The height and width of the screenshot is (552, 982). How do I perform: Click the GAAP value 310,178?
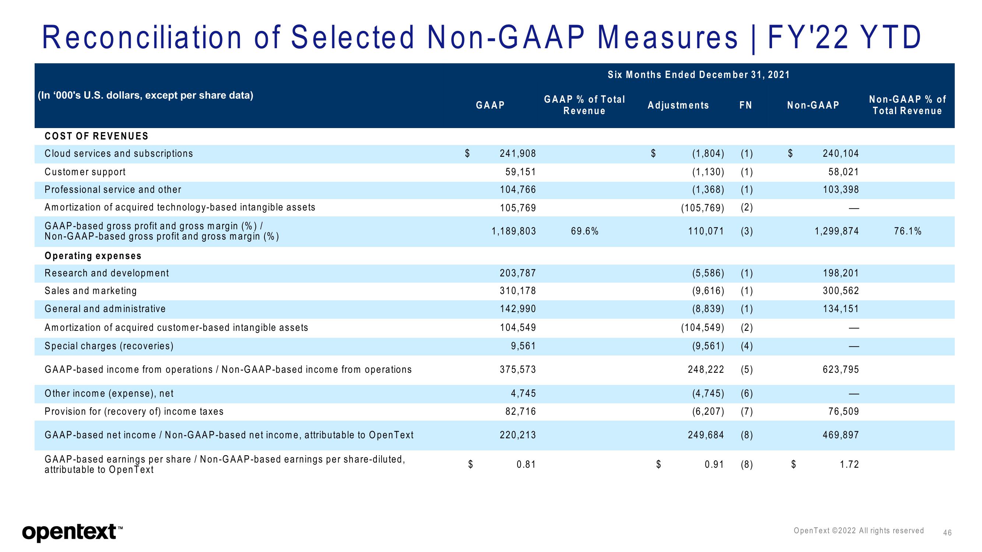tap(518, 291)
